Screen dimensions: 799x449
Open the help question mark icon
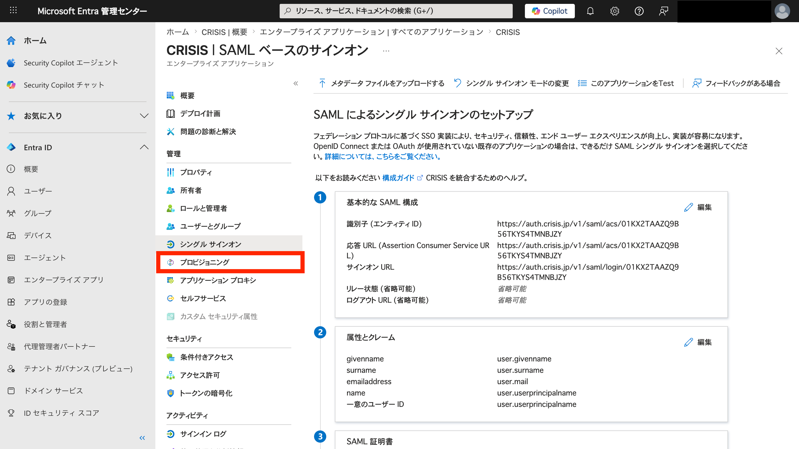[639, 11]
